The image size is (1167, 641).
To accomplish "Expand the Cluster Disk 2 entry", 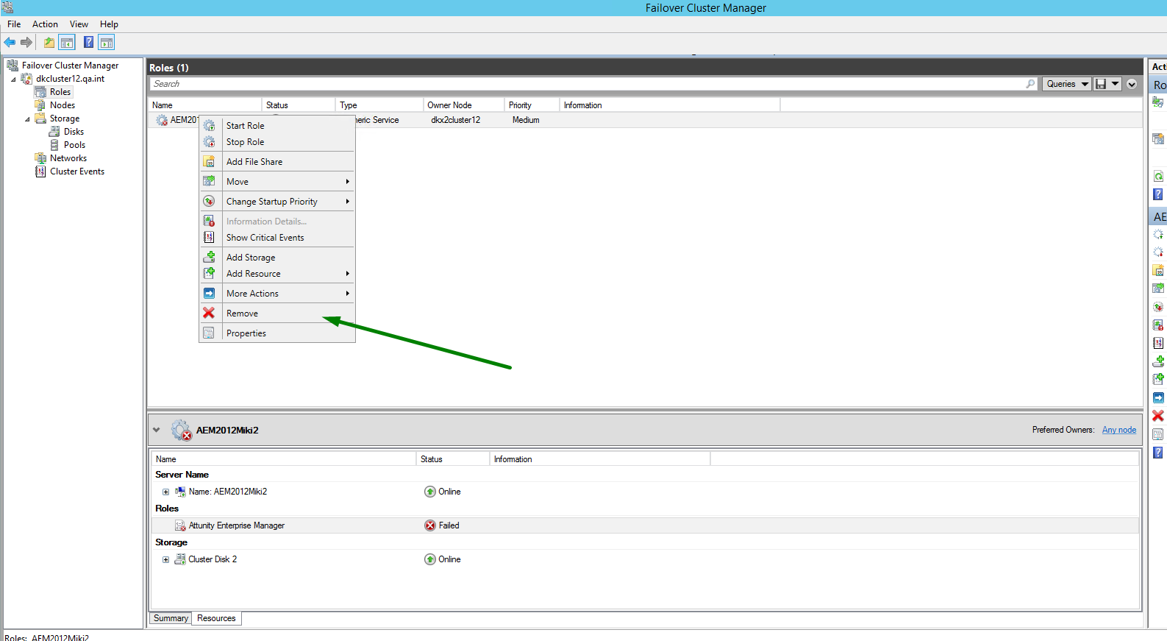I will click(x=165, y=559).
